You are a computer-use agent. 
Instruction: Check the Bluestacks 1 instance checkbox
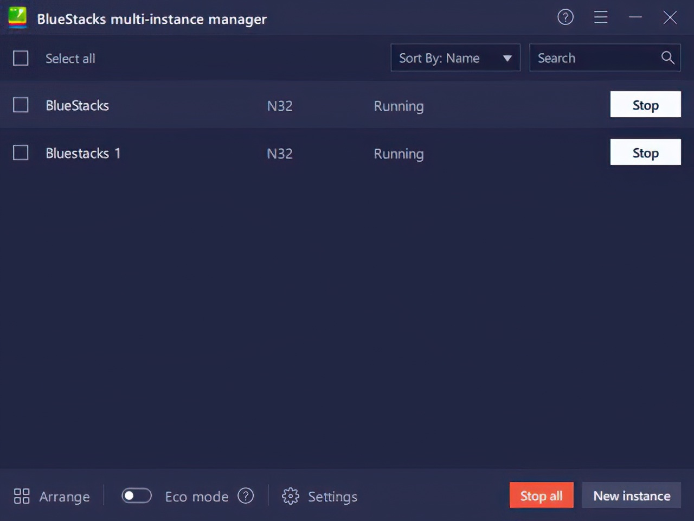coord(21,153)
